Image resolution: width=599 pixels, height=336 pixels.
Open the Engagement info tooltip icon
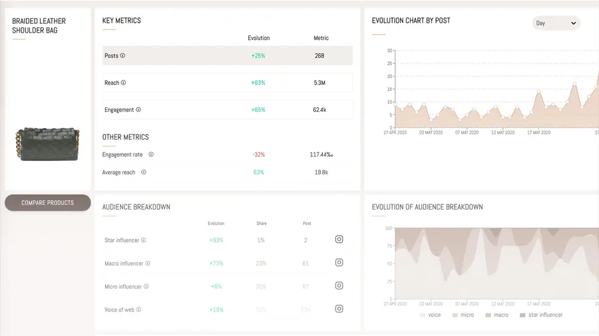click(x=138, y=110)
